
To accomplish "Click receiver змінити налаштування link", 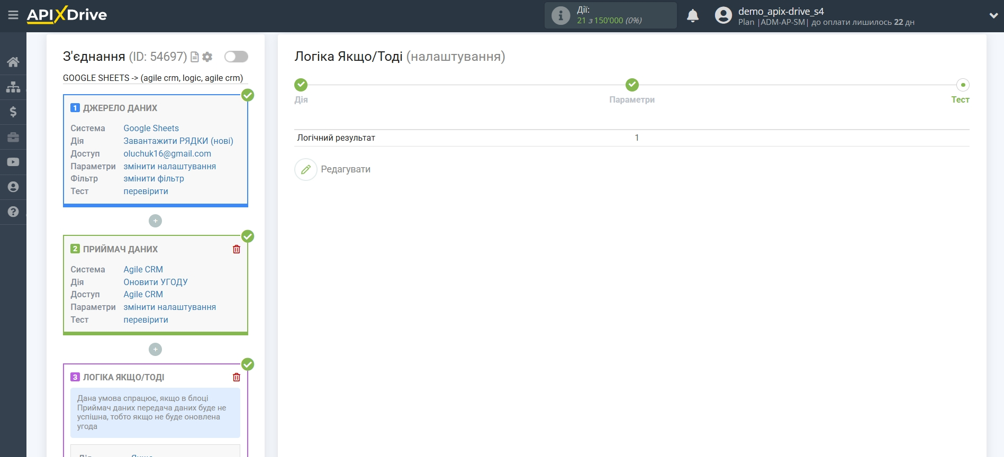I will coord(170,307).
